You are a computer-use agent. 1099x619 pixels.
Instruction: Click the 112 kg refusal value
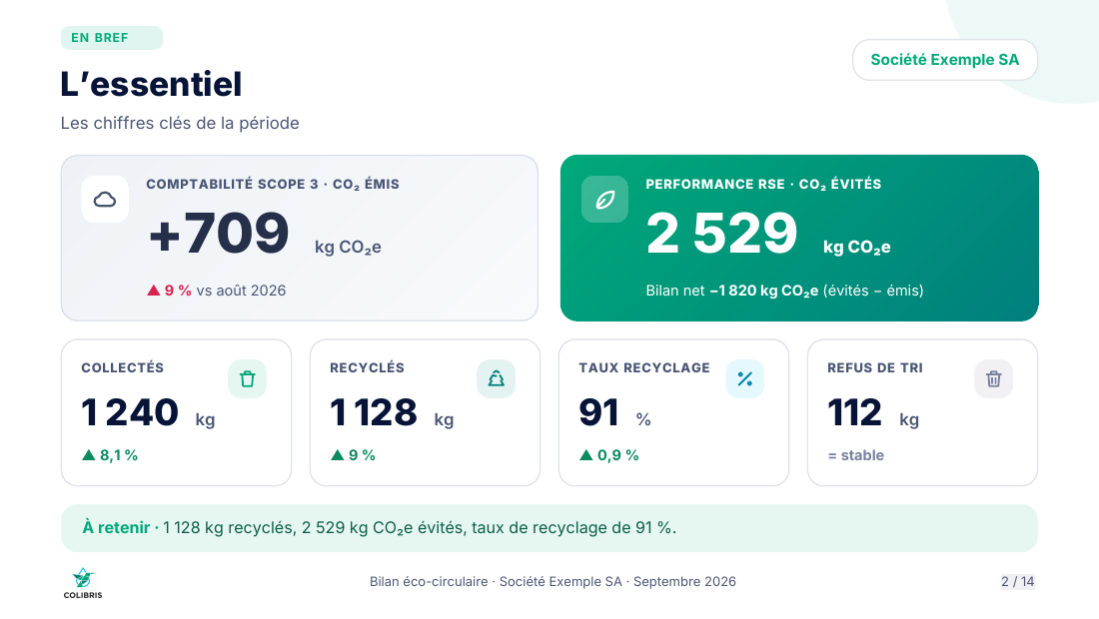pyautogui.click(x=873, y=412)
